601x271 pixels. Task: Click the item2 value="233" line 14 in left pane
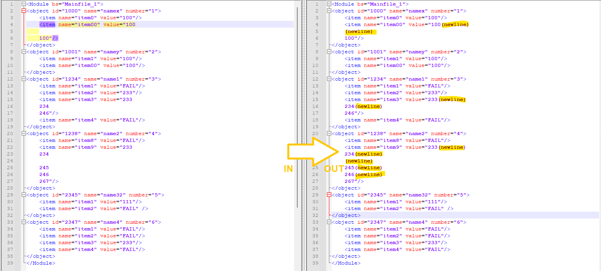(x=91, y=93)
